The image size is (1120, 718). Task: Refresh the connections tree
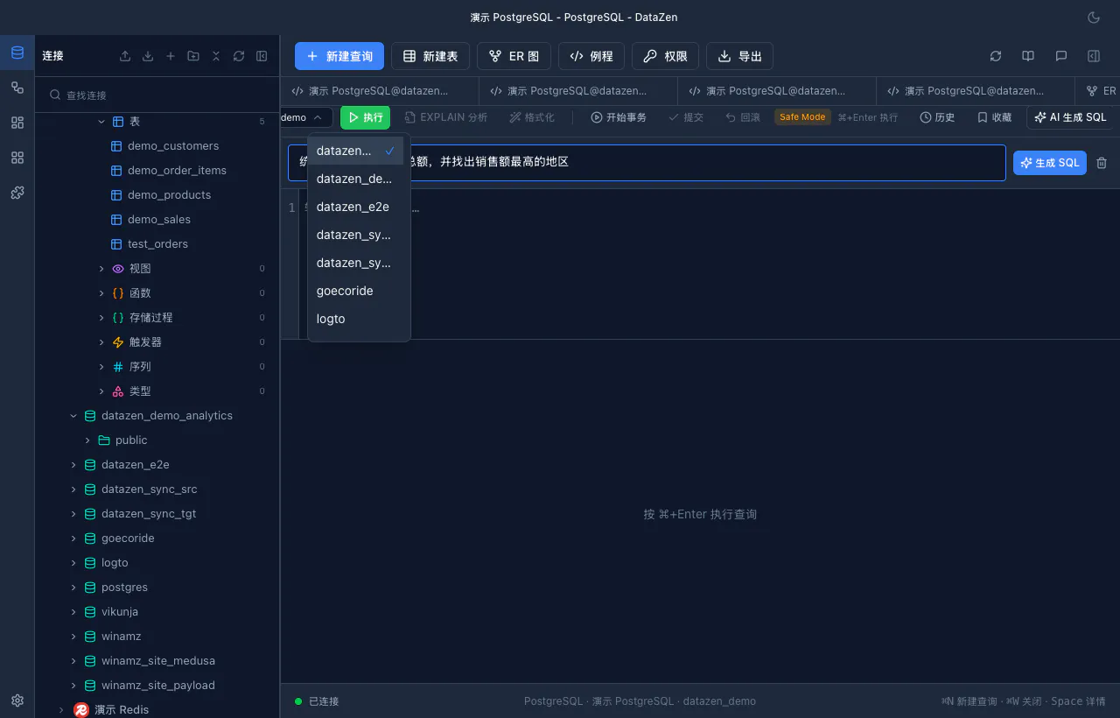point(239,56)
